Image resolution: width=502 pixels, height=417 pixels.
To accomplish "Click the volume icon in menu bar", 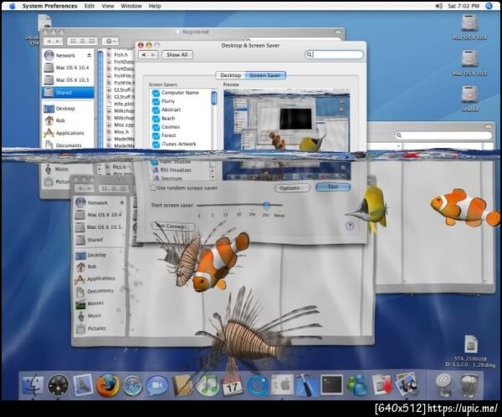I will [x=439, y=6].
